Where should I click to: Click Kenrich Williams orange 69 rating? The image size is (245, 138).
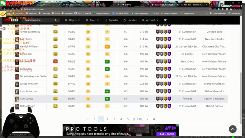[x=107, y=47]
